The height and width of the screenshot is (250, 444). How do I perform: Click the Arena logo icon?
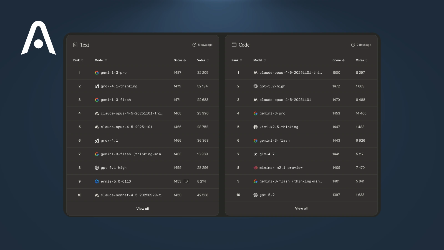38,38
